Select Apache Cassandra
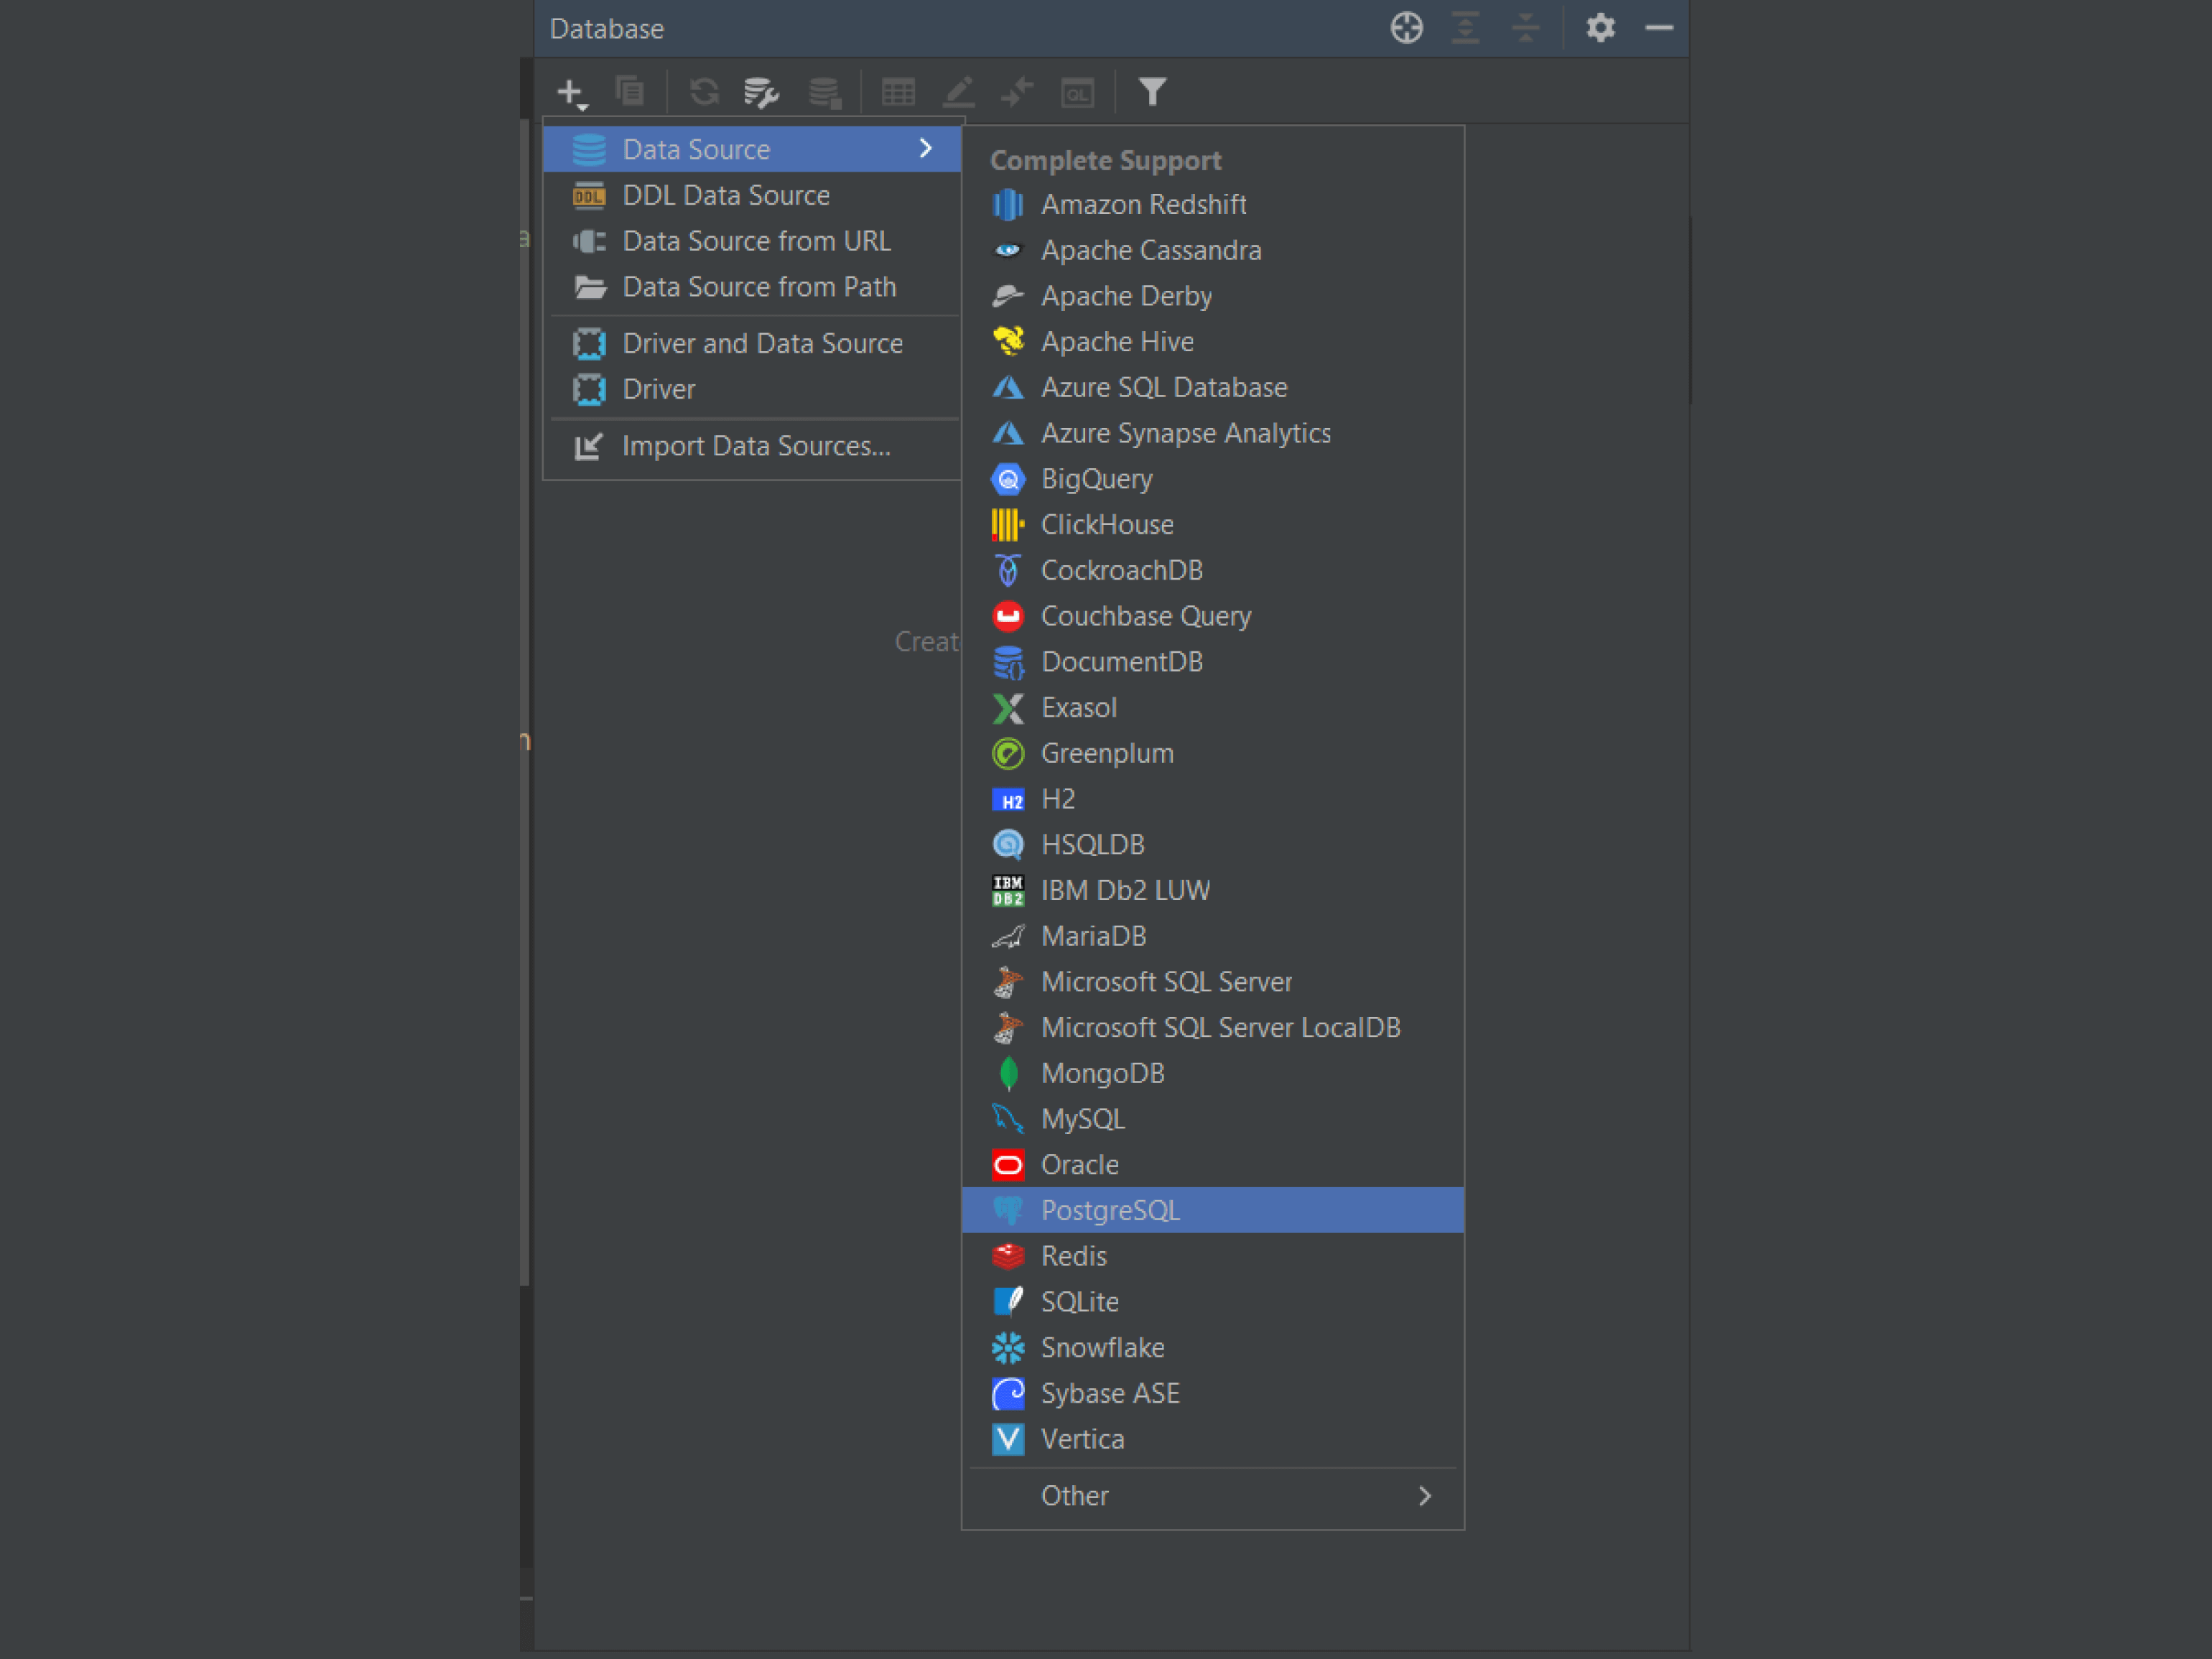This screenshot has height=1659, width=2212. point(1213,250)
